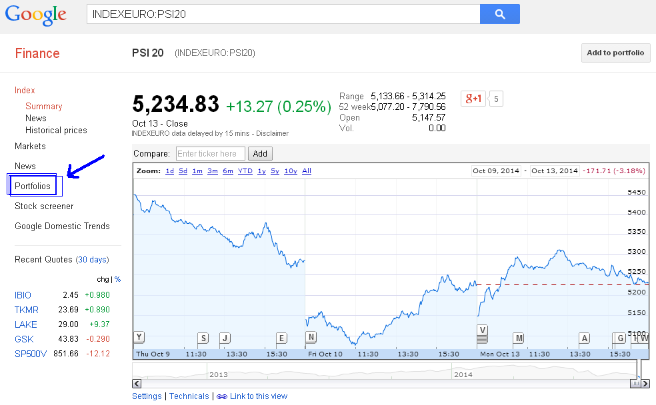Click the Compare ticker input field
Screen dimensions: 656x405
point(211,154)
